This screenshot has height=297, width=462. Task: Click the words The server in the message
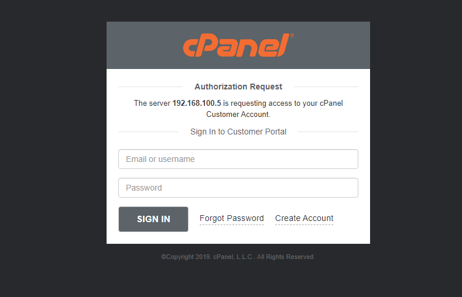[152, 103]
